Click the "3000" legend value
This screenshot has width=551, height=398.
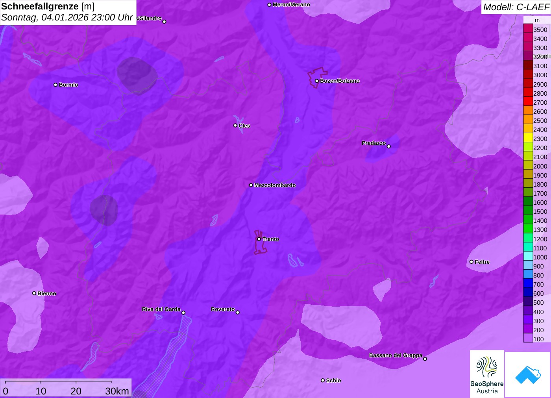pos(540,75)
